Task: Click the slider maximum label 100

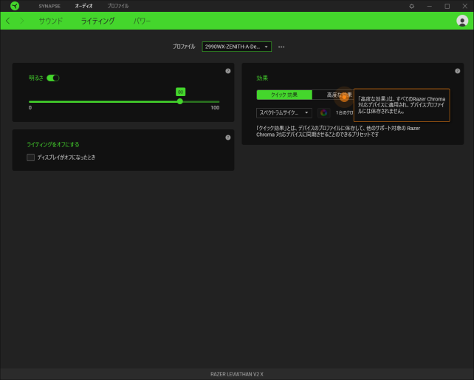Action: coord(215,107)
